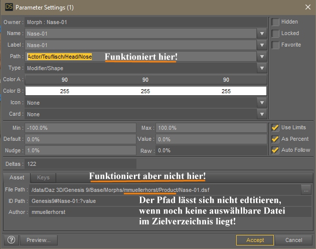Click the highlighted Path text Actor/Teuflisch/Head/Nose
This screenshot has width=316, height=249.
click(x=60, y=57)
